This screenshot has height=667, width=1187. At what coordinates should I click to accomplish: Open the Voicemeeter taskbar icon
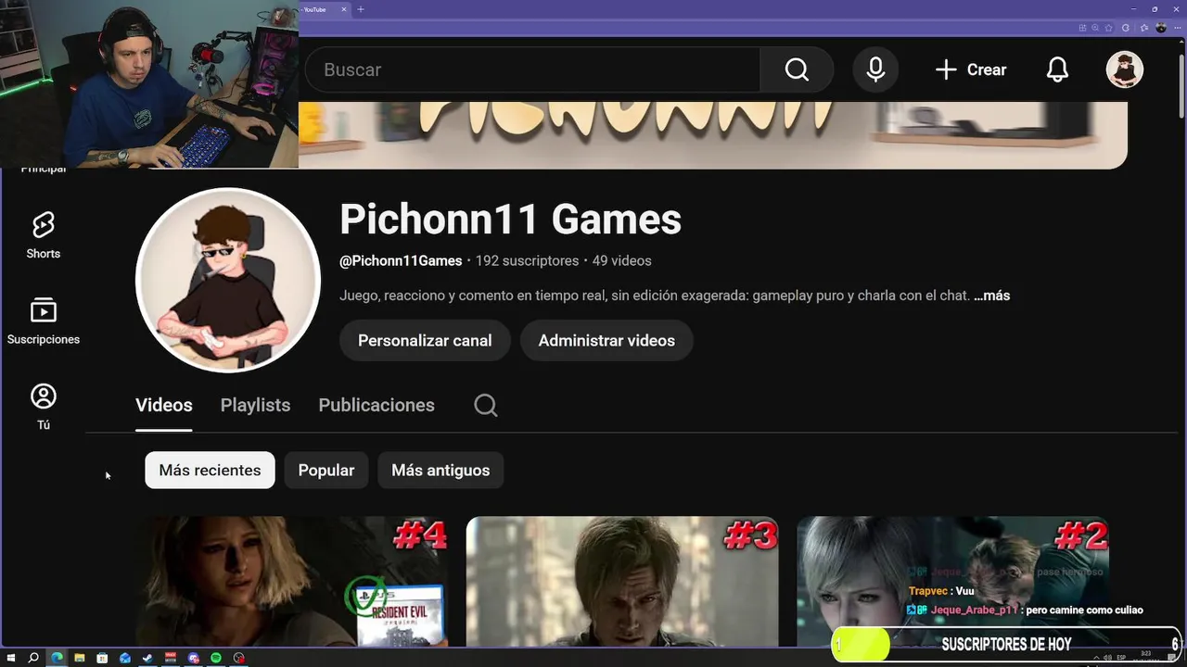[x=171, y=658]
